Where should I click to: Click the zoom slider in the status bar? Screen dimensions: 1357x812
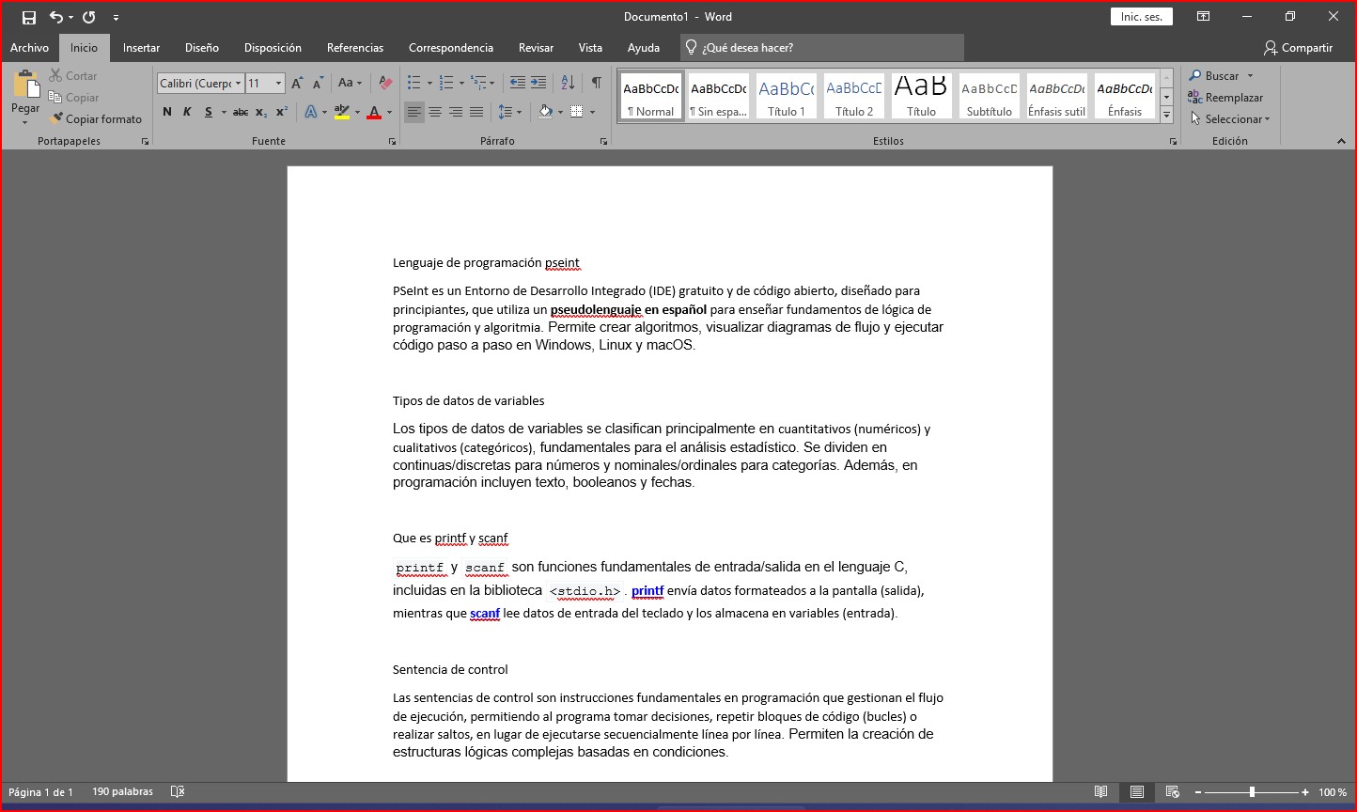(1252, 792)
